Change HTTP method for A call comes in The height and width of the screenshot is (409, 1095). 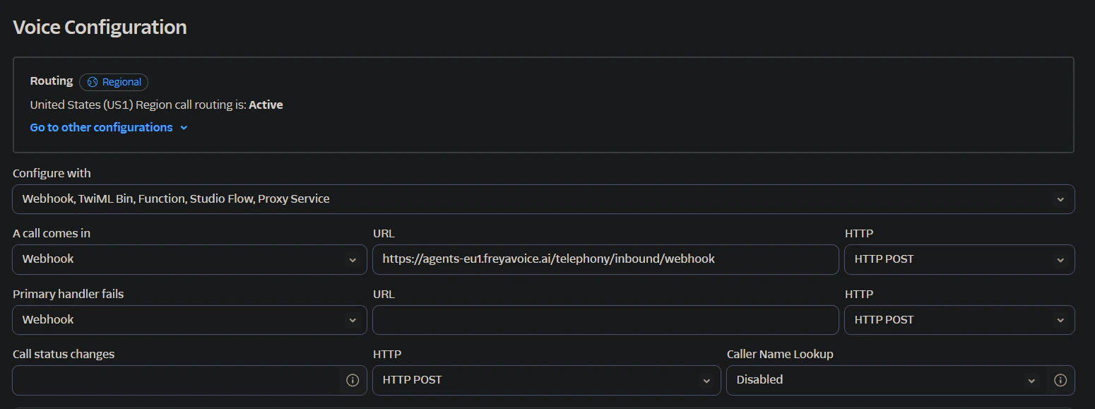959,259
